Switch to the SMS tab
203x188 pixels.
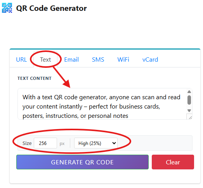[98, 60]
